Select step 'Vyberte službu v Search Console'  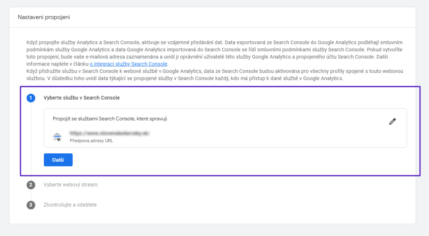[x=82, y=98]
